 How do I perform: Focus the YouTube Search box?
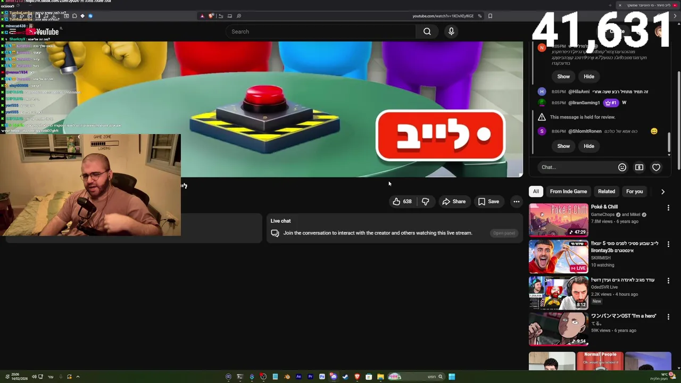pos(322,31)
